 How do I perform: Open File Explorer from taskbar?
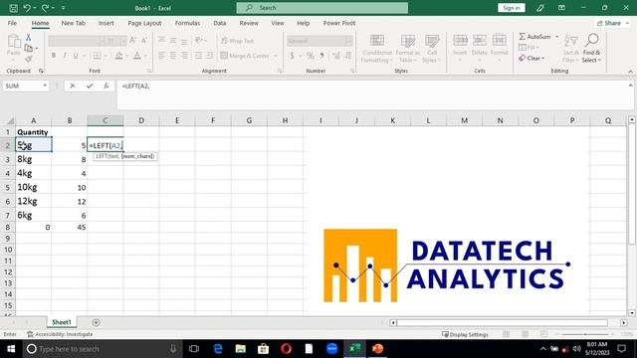(x=241, y=349)
